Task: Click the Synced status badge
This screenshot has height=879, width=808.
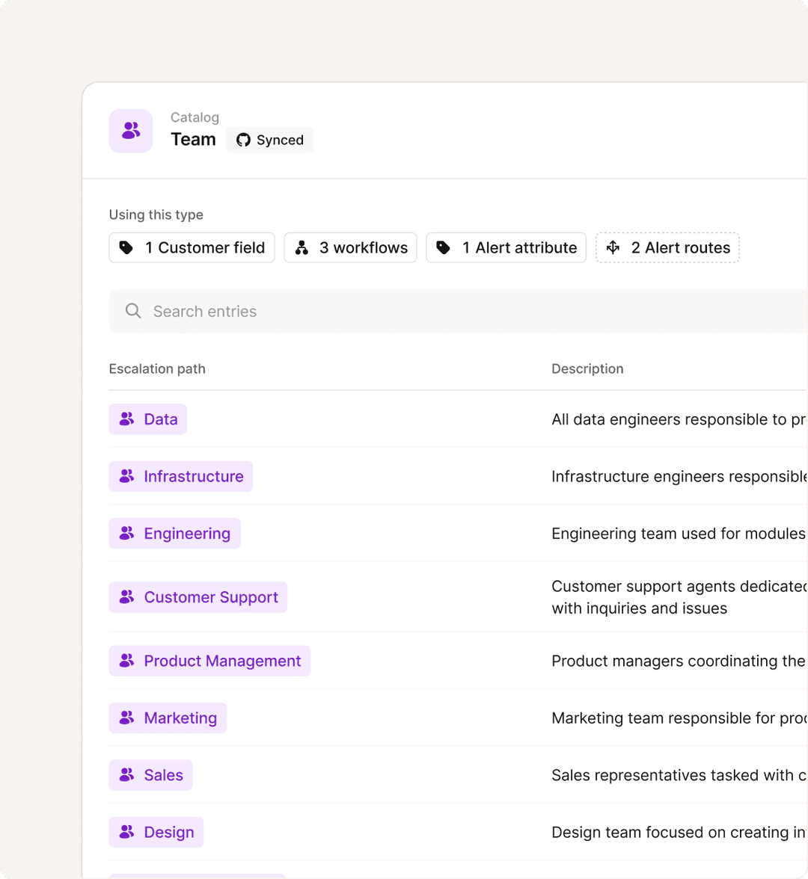Action: [269, 140]
